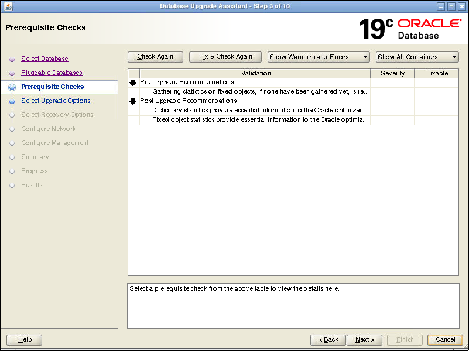The image size is (469, 351).
Task: Click the Prerequisite Checks step indicator icon
Action: tap(12, 87)
